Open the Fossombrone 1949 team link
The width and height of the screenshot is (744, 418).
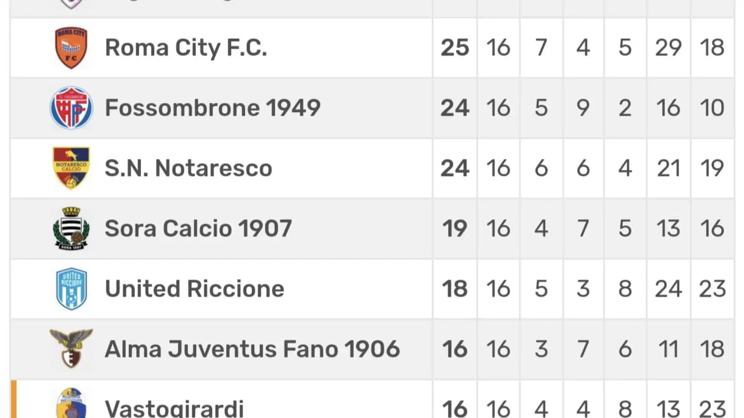click(213, 108)
